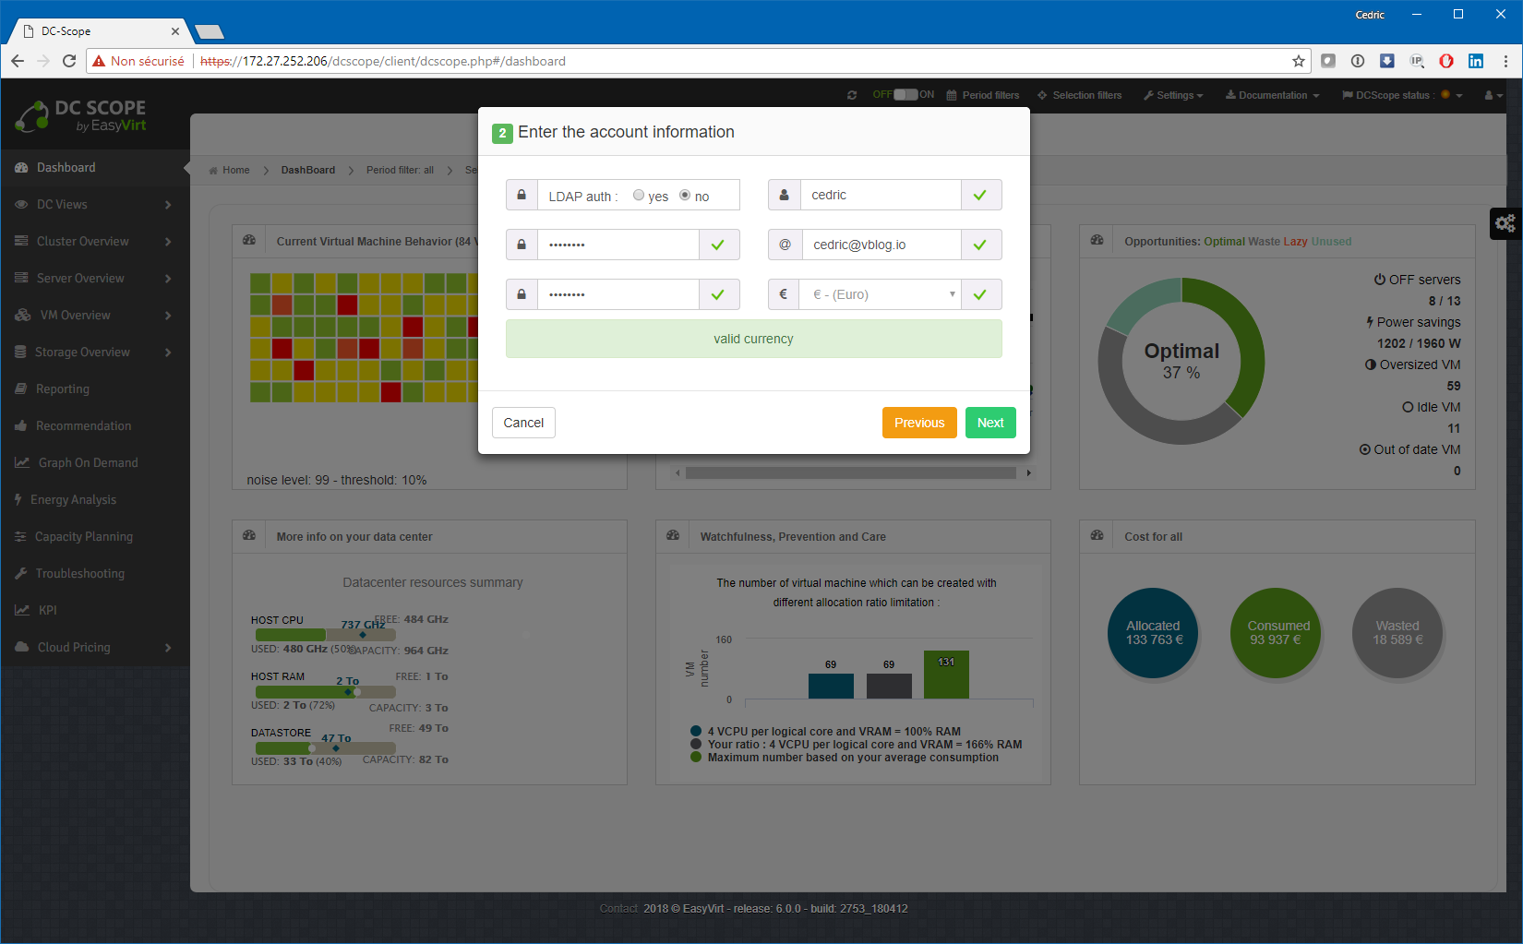Image resolution: width=1523 pixels, height=944 pixels.
Task: Click the Next button
Action: [990, 423]
